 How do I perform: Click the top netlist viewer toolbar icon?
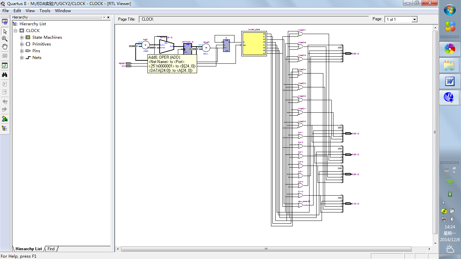5,22
